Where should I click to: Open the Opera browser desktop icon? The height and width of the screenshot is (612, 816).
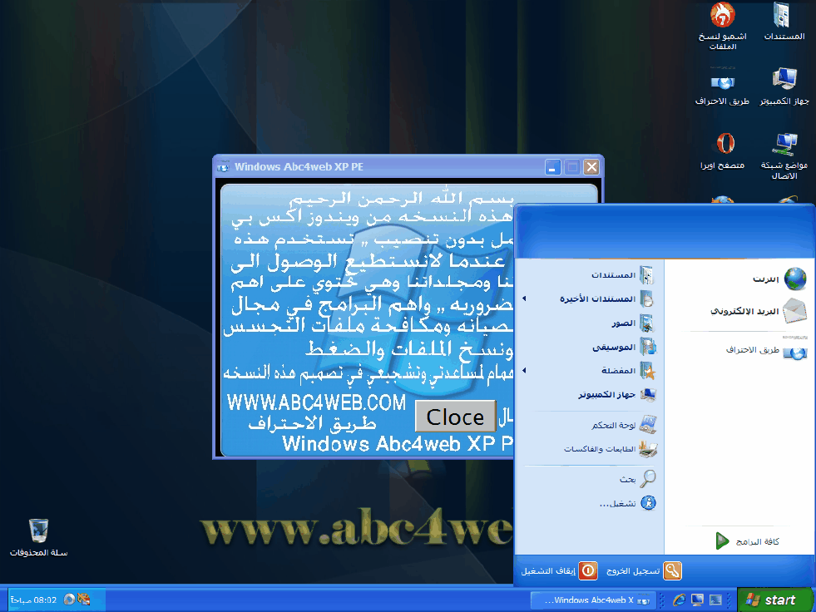tap(725, 144)
